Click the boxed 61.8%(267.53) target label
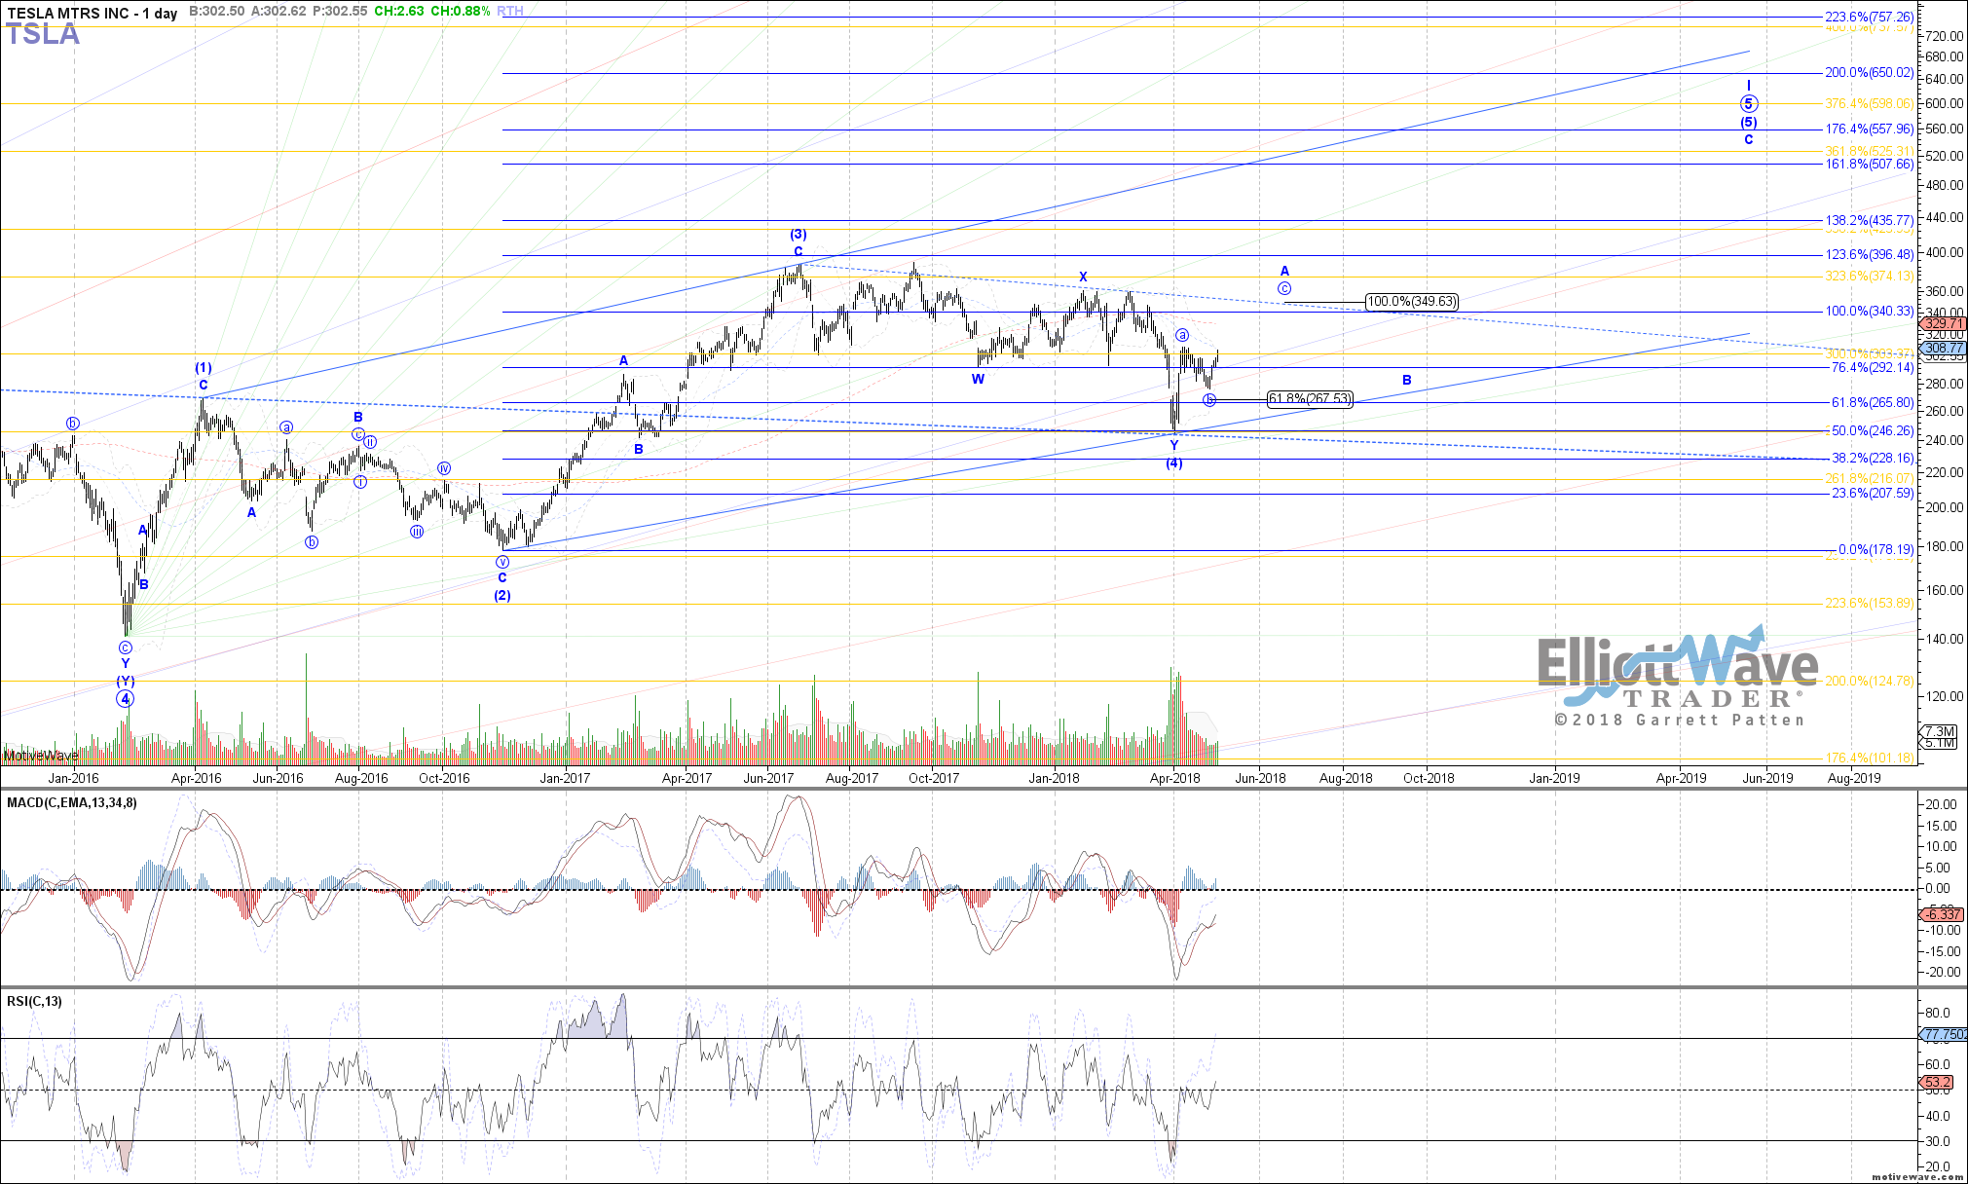The height and width of the screenshot is (1184, 1968). click(1309, 398)
